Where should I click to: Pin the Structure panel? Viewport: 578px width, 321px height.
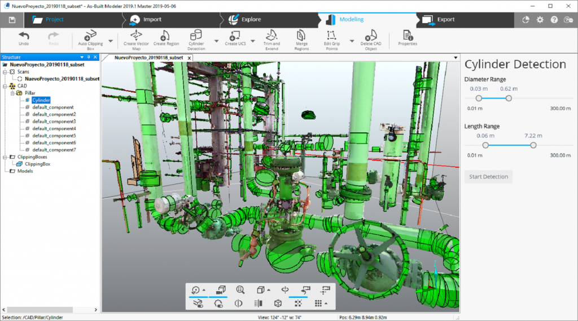point(89,57)
